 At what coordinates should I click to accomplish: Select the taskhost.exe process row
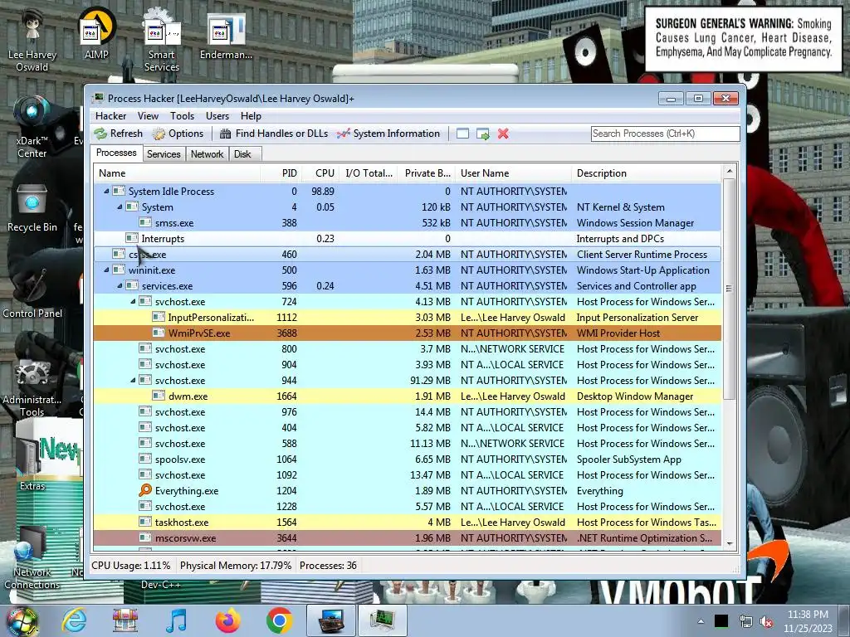click(x=407, y=523)
